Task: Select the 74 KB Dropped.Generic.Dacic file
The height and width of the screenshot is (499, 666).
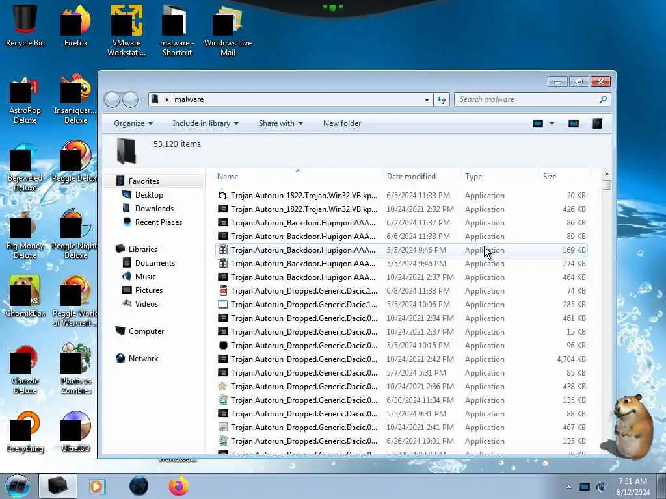Action: [x=401, y=291]
